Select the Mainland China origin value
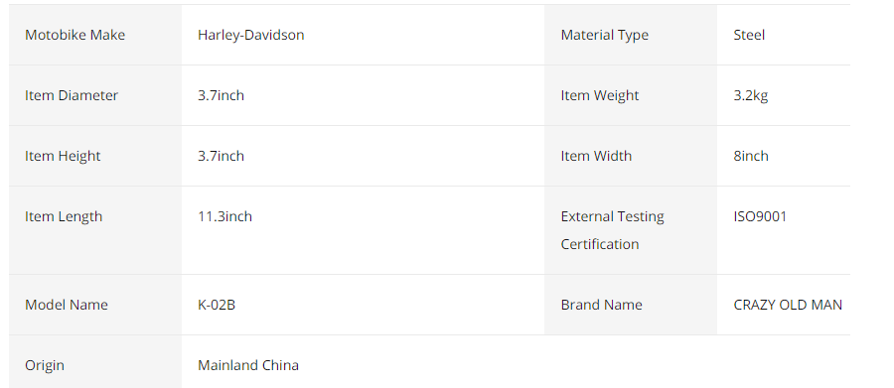Image resolution: width=894 pixels, height=388 pixels. [248, 365]
